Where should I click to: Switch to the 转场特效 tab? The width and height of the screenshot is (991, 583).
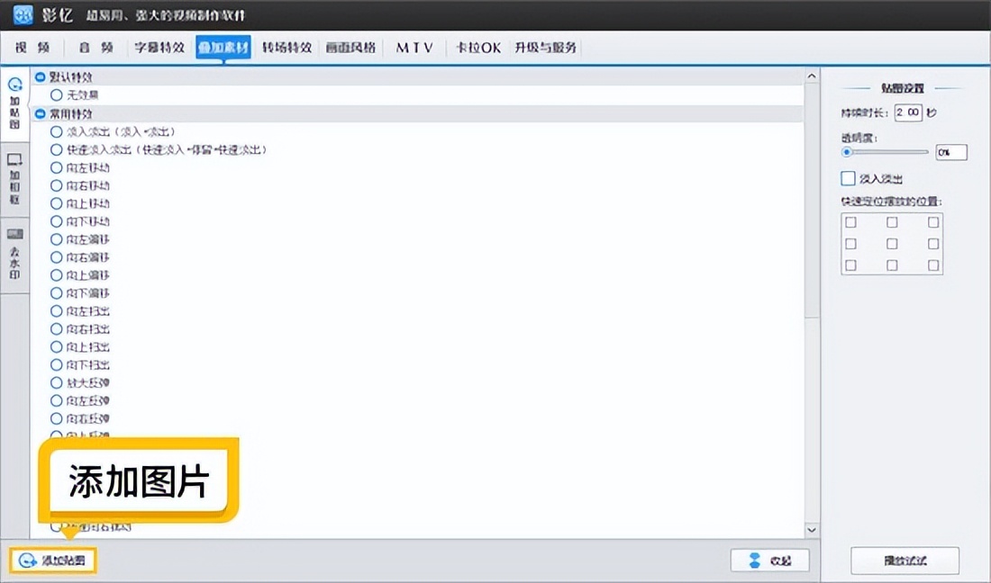pos(286,48)
